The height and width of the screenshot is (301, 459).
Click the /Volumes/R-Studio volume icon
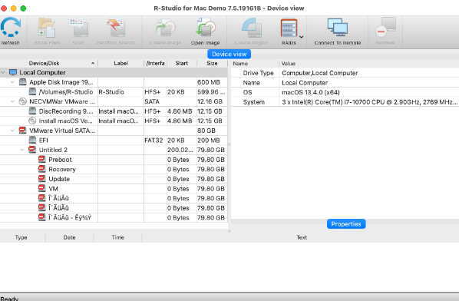(x=32, y=91)
